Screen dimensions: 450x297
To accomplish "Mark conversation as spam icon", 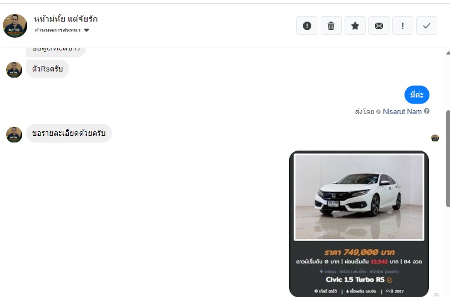I will 307,26.
